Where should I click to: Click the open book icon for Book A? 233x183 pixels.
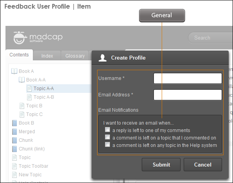tap(14, 71)
